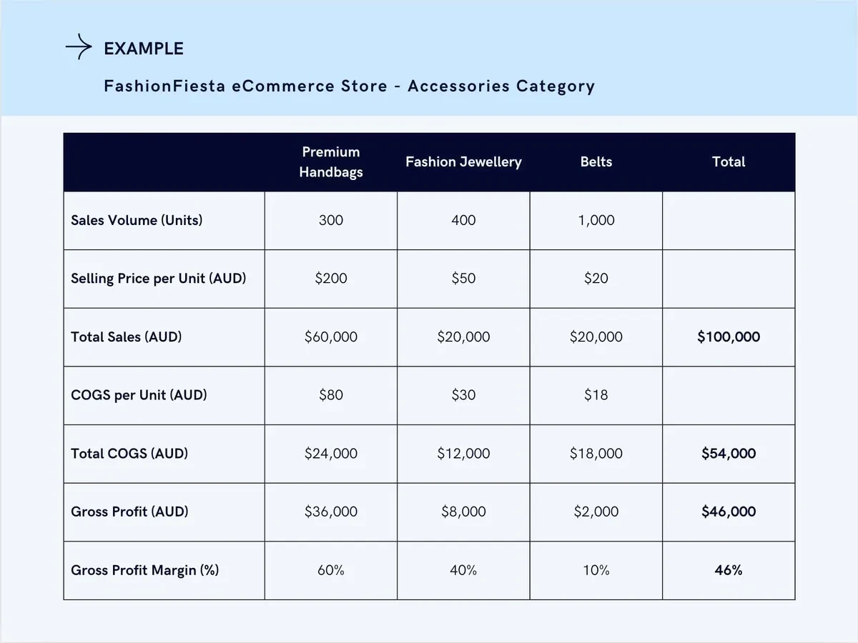Select the $100,000 total sales cell

pyautogui.click(x=729, y=337)
